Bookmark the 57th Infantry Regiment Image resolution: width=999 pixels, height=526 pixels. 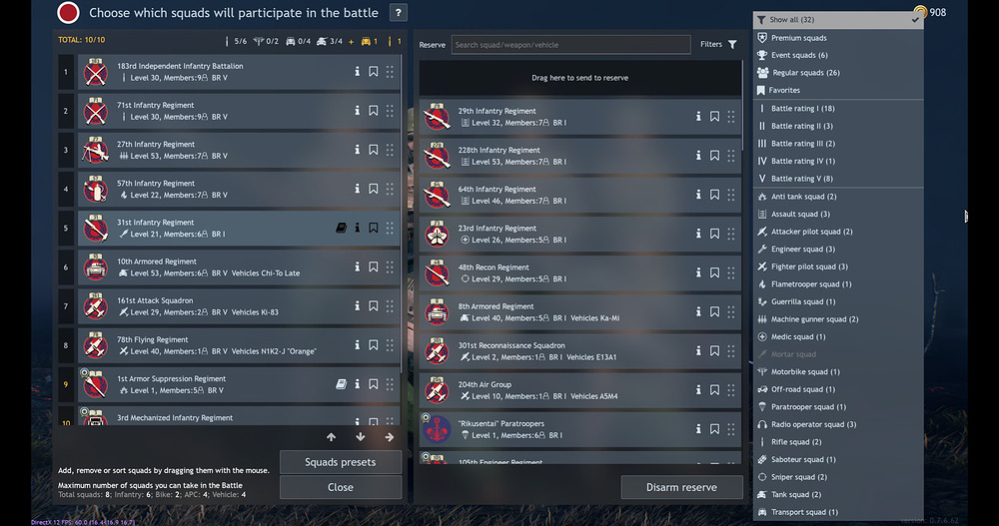coord(374,189)
